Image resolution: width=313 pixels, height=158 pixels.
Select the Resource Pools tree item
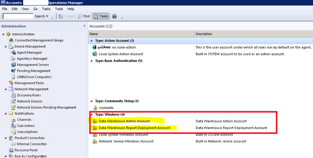(26, 150)
